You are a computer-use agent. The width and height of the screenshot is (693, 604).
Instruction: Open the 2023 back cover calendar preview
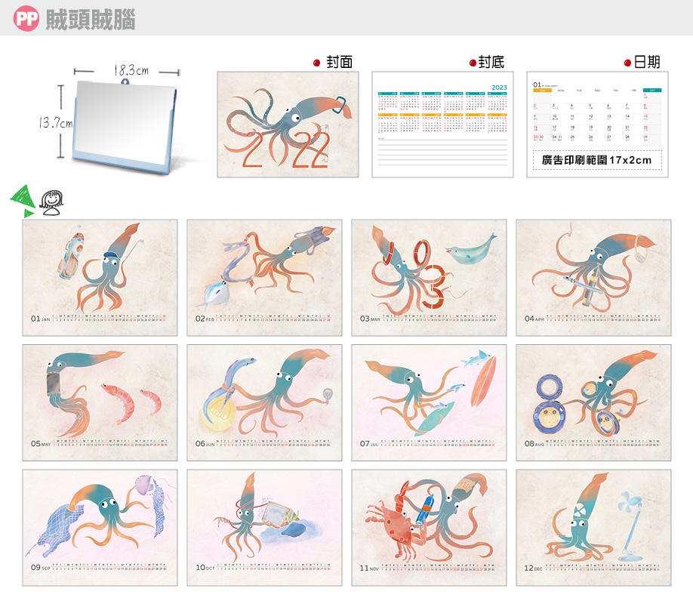442,125
